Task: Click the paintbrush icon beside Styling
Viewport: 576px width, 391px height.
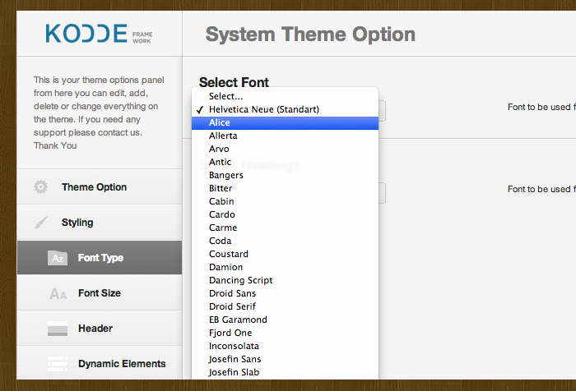Action: coord(41,223)
